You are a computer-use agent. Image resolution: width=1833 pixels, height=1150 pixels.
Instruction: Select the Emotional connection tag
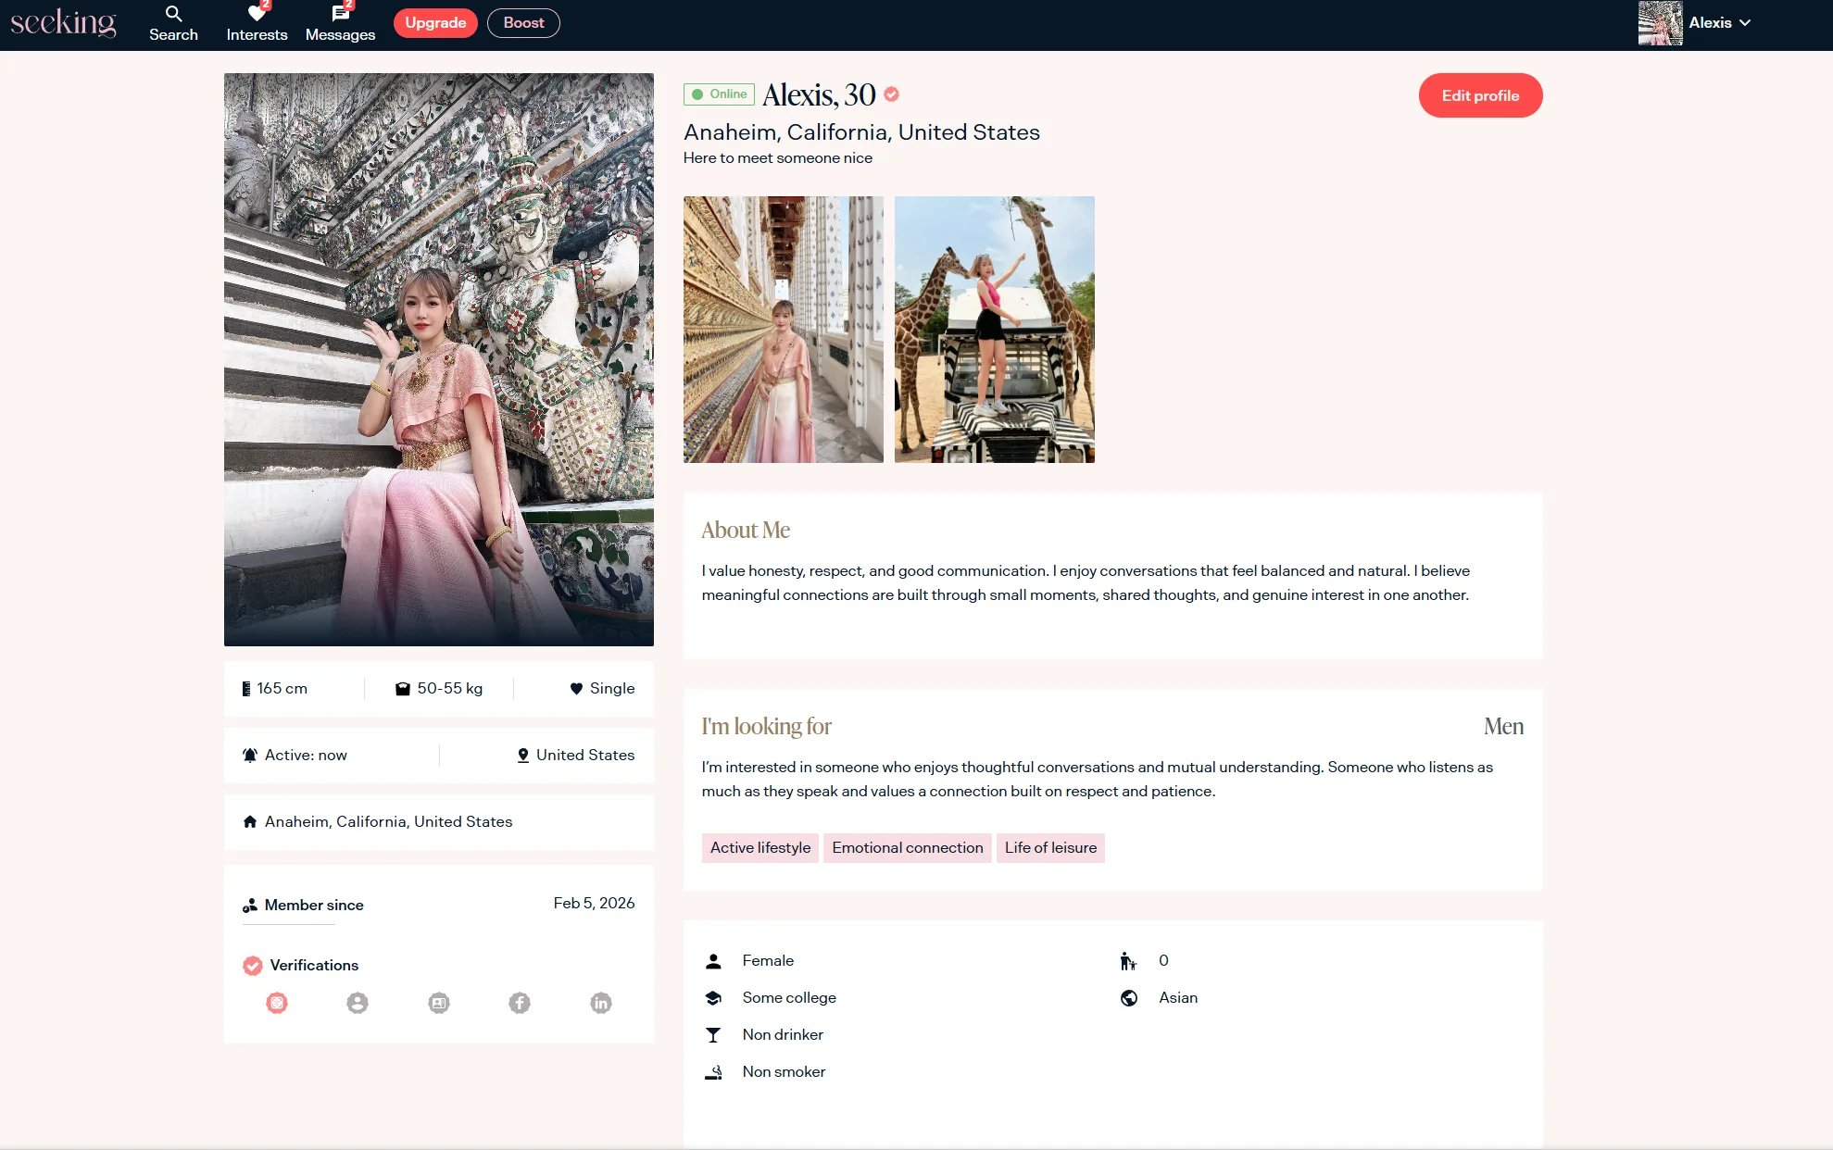[907, 848]
